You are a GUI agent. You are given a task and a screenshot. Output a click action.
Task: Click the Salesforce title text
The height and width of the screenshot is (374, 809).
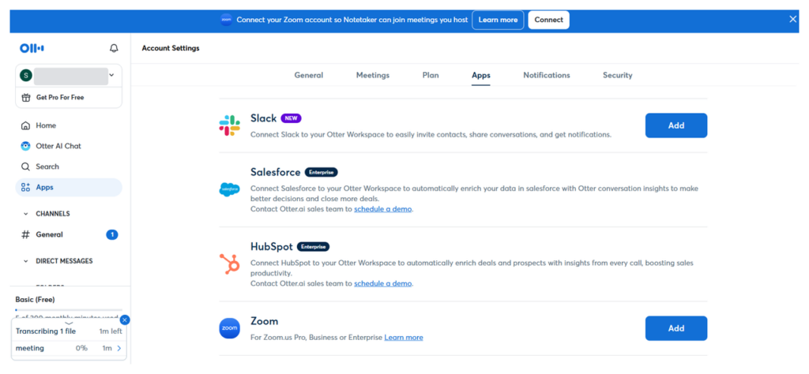point(276,172)
